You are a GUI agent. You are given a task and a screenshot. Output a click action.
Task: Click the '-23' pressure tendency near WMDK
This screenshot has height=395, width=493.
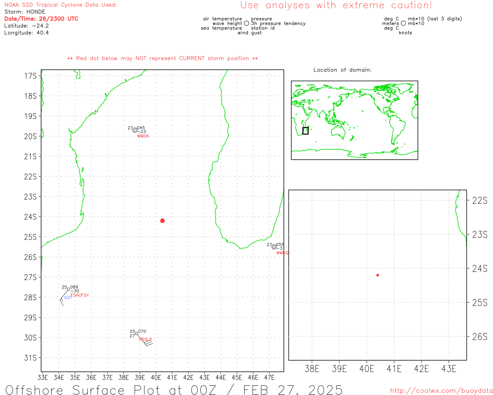142,132
